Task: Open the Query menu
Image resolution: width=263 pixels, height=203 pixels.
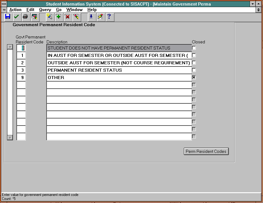Action: pyautogui.click(x=45, y=10)
